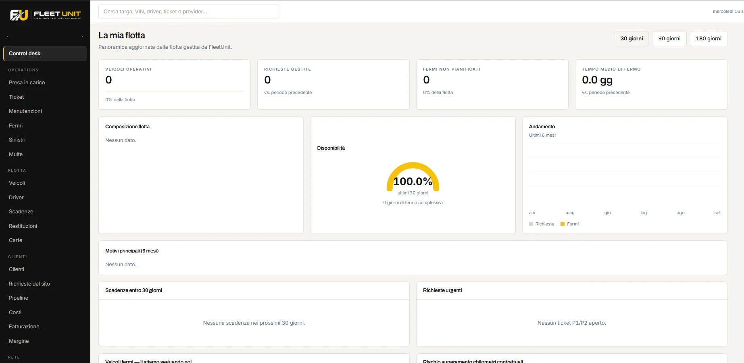Viewport: 744px width, 363px height.
Task: Click the Andamento chart title
Action: (x=542, y=127)
